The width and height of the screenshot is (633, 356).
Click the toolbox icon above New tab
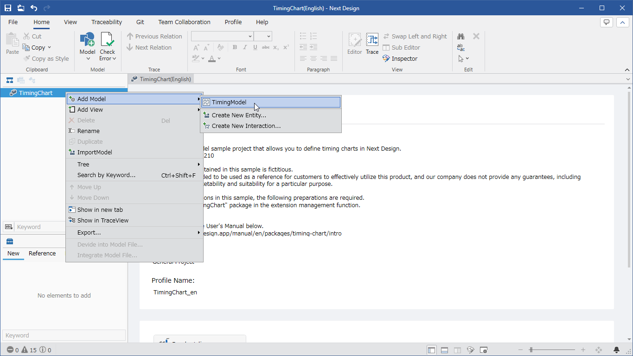10,242
